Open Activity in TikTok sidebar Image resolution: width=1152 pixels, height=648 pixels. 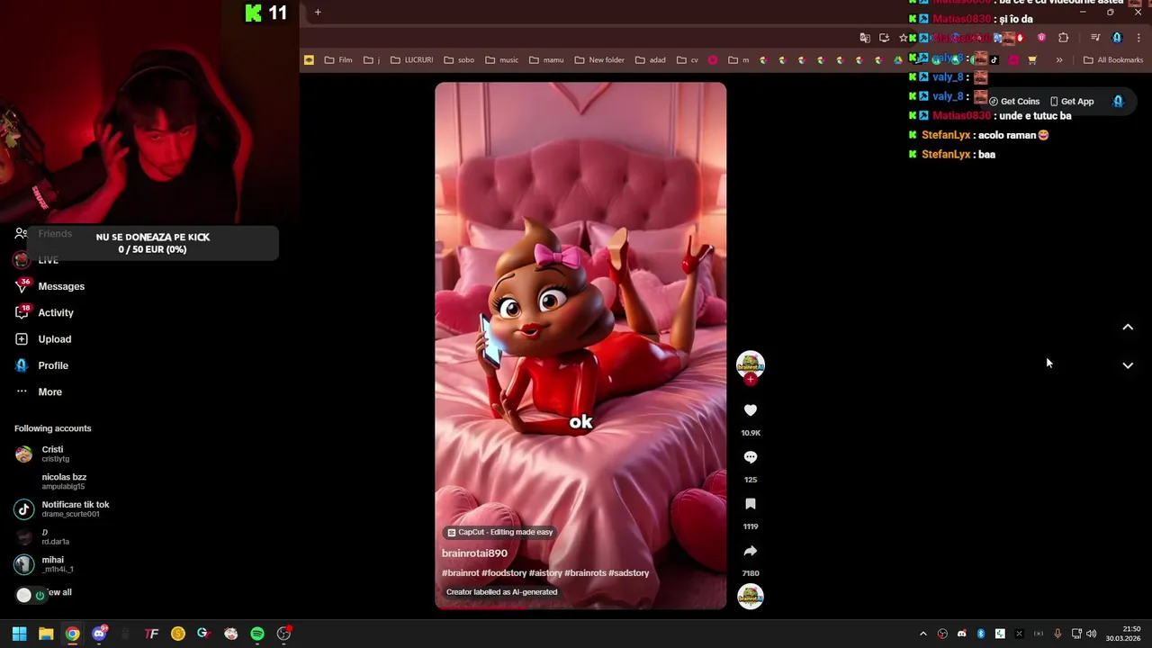[x=44, y=312]
